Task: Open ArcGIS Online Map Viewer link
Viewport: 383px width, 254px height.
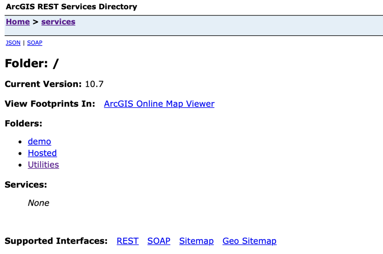Action: coord(159,104)
